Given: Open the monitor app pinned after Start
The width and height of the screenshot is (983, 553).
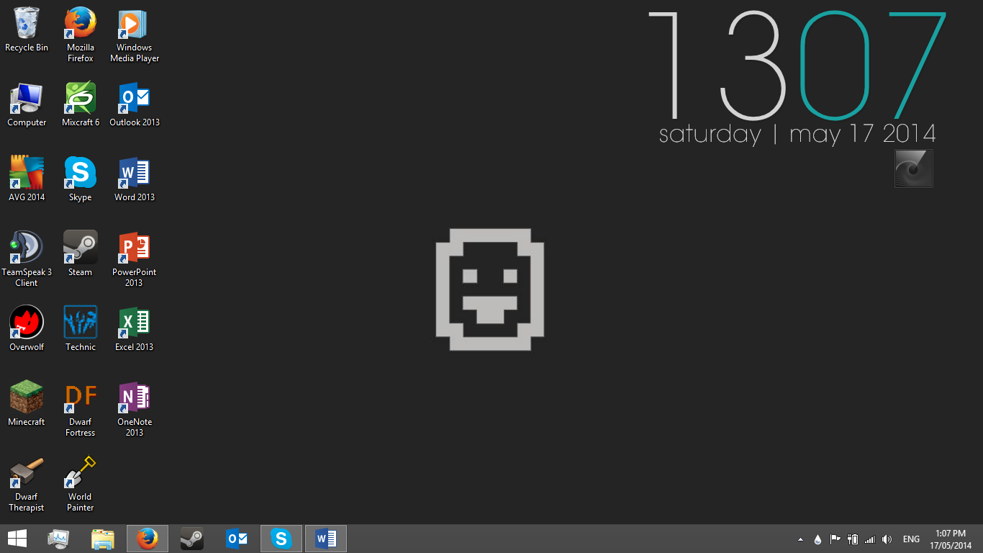Looking at the screenshot, I should (x=58, y=539).
